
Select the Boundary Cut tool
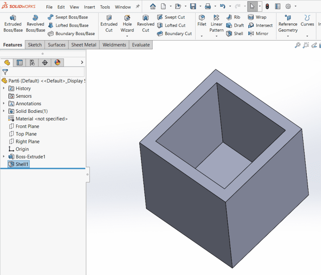coord(174,33)
